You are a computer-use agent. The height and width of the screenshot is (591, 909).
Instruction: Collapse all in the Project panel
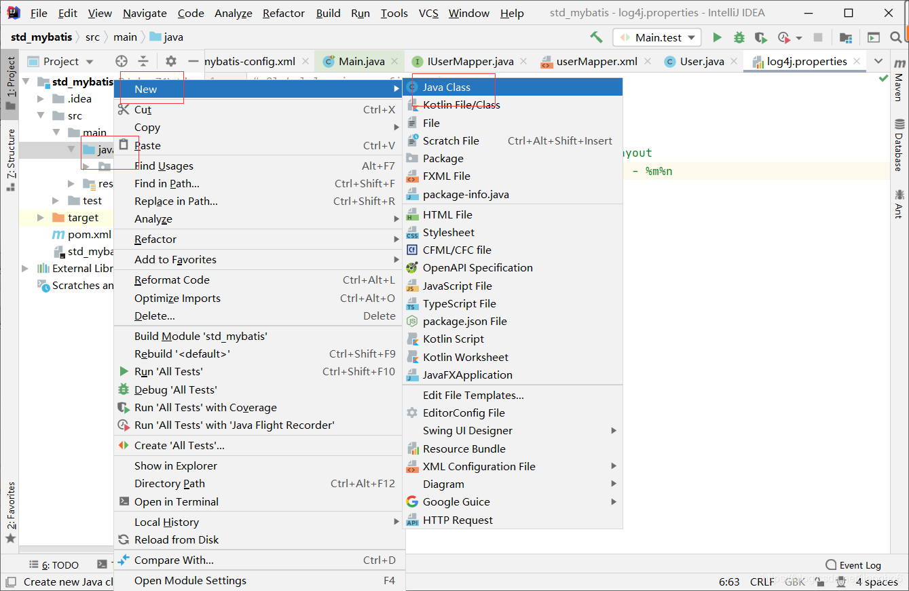[143, 61]
